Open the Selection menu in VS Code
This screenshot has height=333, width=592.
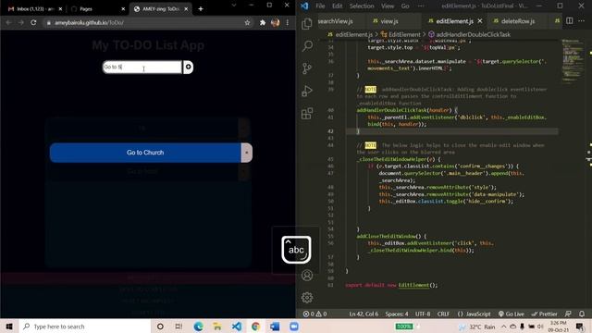pos(362,6)
